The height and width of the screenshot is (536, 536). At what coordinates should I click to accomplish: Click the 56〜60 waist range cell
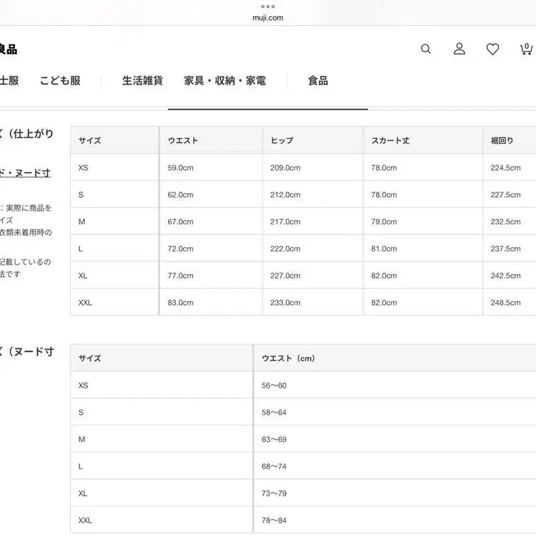point(395,385)
